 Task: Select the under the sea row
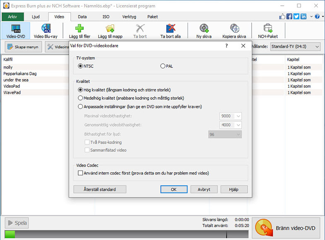(x=16, y=80)
